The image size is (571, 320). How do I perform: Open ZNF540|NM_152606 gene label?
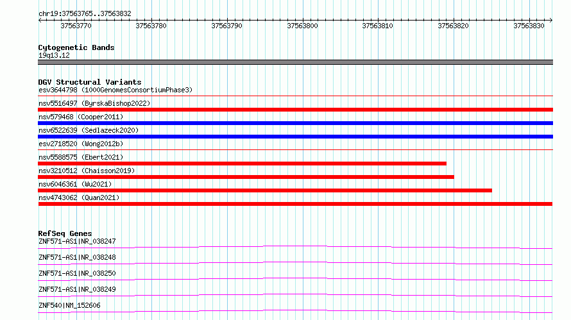coord(69,305)
